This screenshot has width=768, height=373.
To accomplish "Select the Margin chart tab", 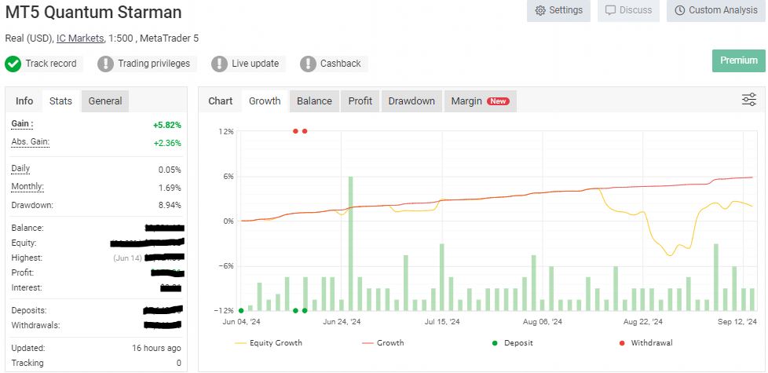I will (x=481, y=101).
